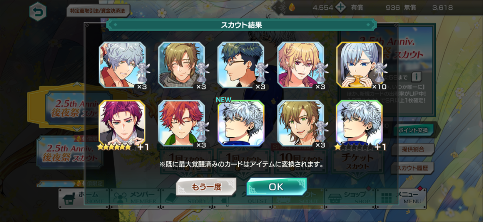The height and width of the screenshot is (222, 483).
Task: Tap the orange gem currency icon
Action: click(291, 8)
